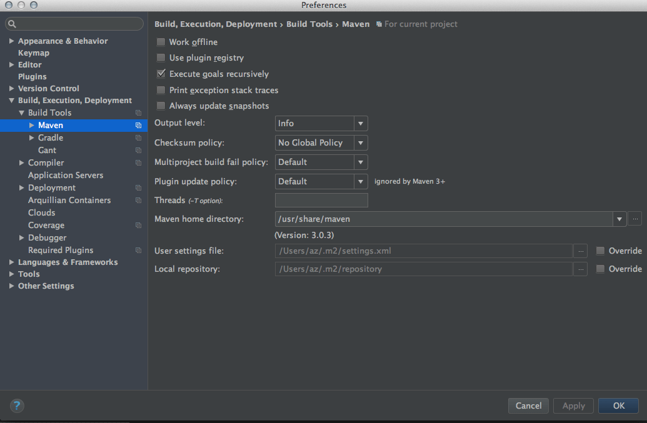647x423 pixels.
Task: Open the Output level dropdown
Action: point(361,123)
